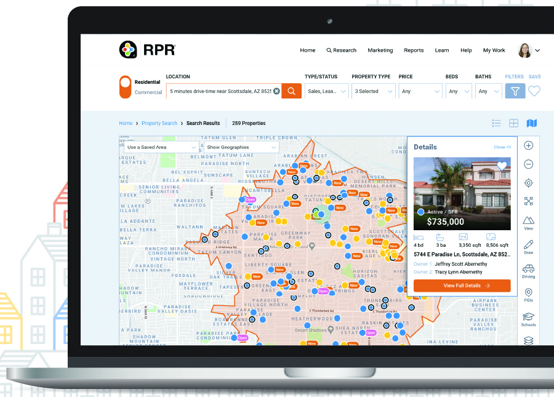Image resolution: width=554 pixels, height=397 pixels.
Task: Open the Help menu
Action: point(466,50)
